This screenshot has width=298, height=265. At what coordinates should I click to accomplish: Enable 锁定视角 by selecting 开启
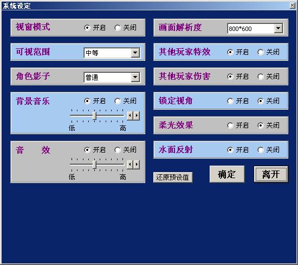(x=230, y=101)
